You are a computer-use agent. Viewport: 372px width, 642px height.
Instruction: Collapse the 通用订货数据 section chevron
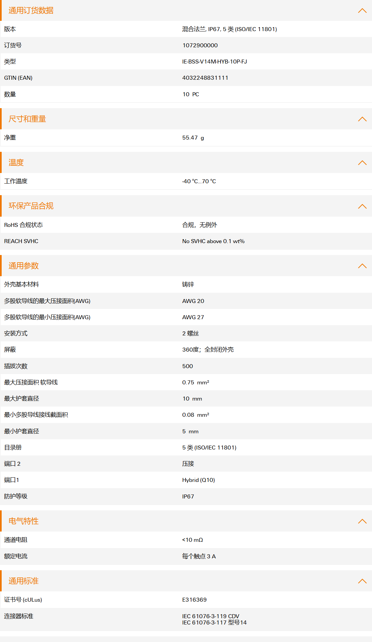tap(362, 11)
